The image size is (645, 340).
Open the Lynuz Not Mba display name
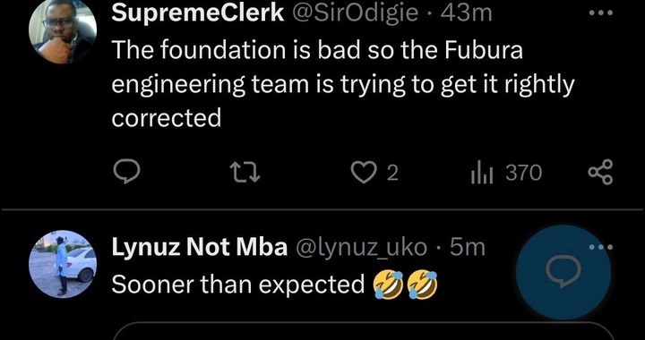point(200,248)
